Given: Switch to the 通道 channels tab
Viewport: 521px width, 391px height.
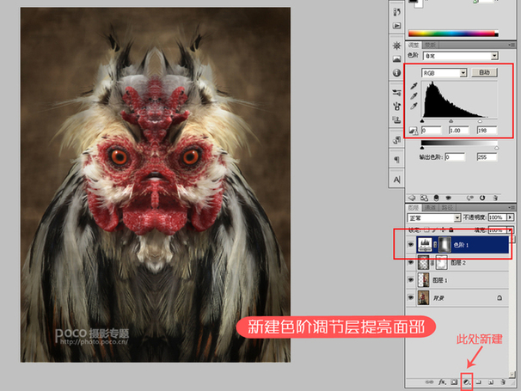Looking at the screenshot, I should 430,207.
